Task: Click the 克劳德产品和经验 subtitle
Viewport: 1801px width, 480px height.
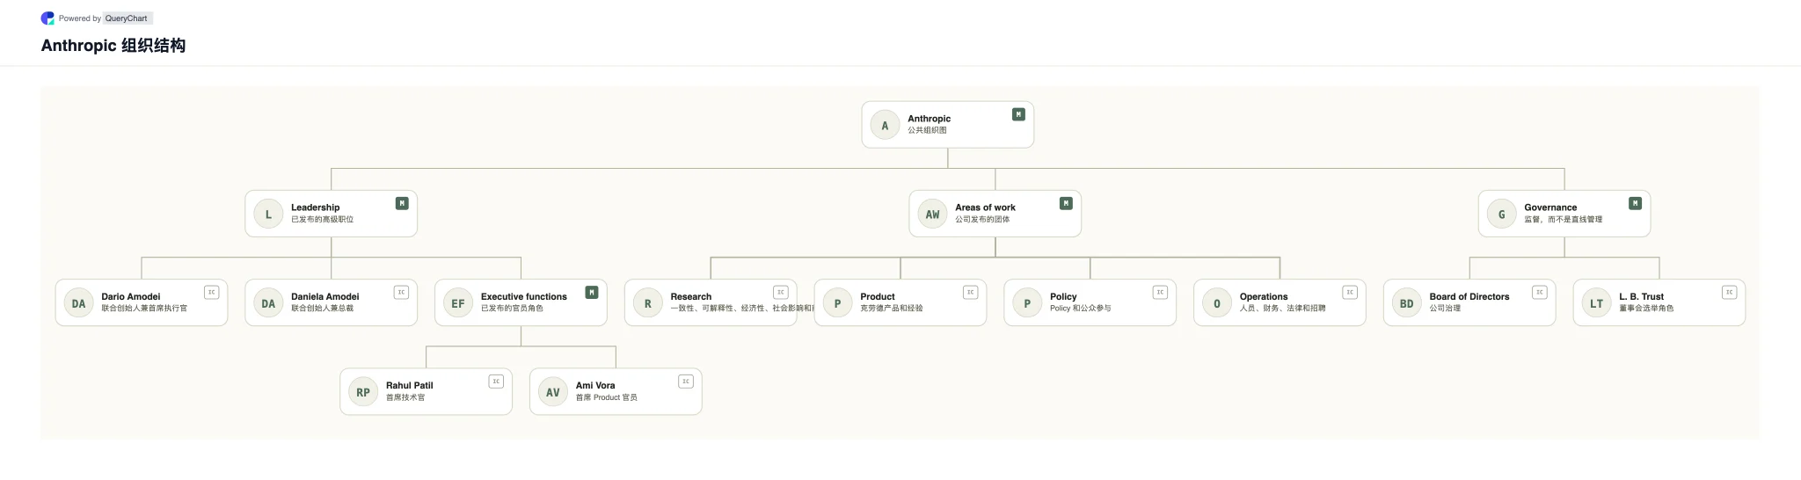Action: pos(891,309)
